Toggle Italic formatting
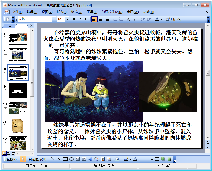 80,19
